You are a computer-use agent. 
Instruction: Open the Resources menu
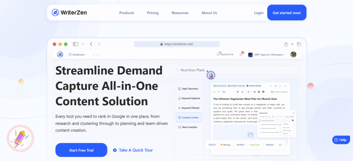pyautogui.click(x=180, y=13)
